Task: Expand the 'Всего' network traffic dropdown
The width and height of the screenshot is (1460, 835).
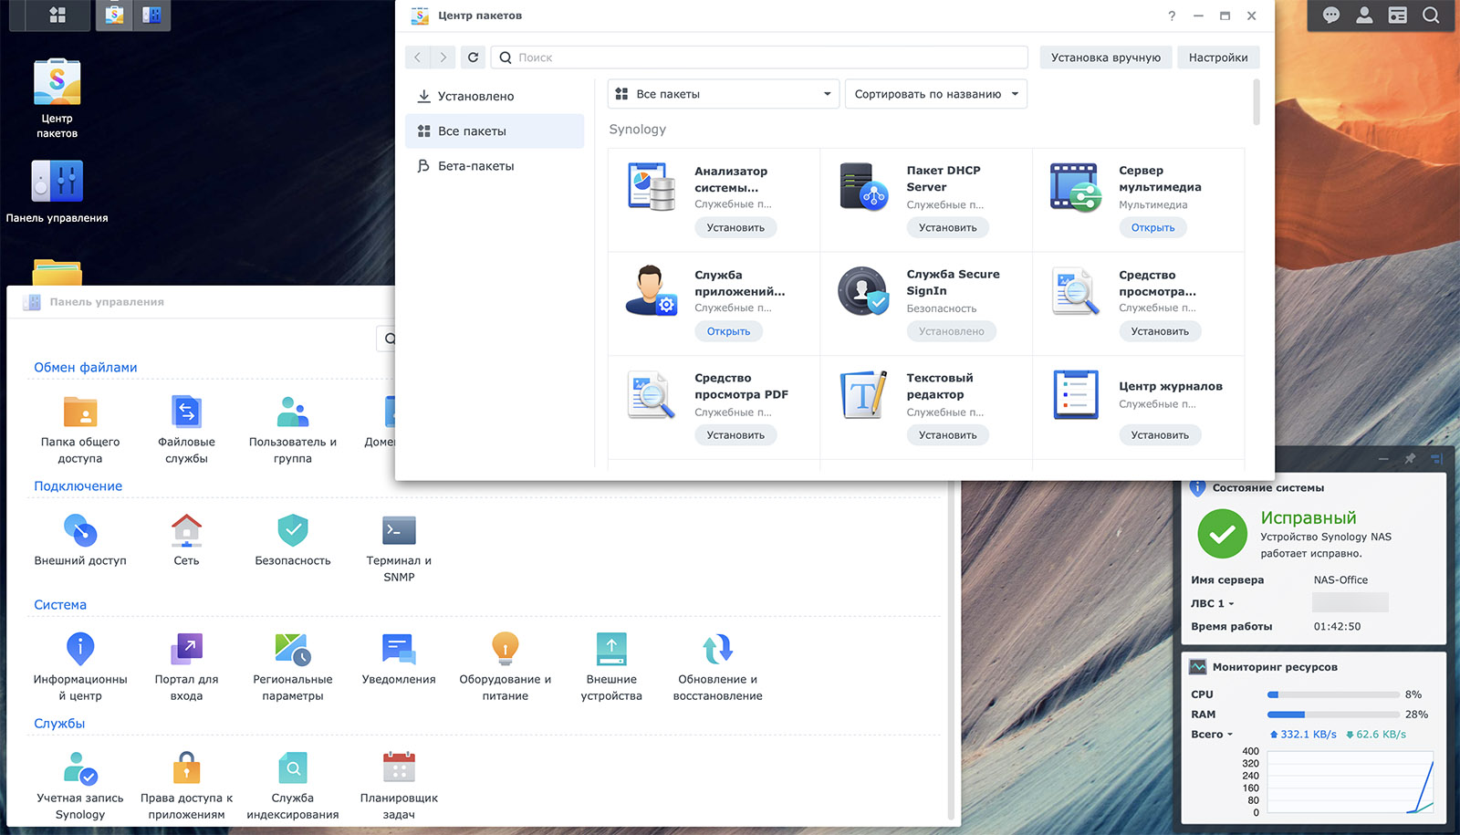Action: click(x=1212, y=735)
